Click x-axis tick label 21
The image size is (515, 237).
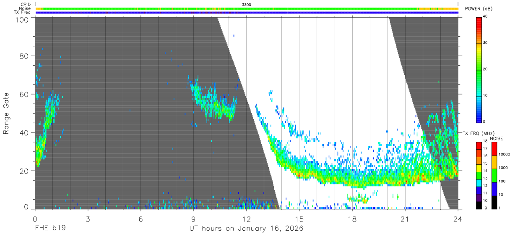point(405,219)
